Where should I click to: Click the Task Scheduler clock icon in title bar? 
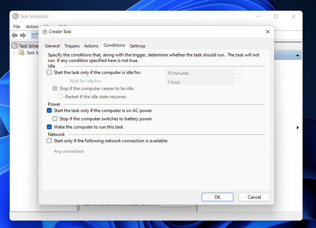point(16,16)
